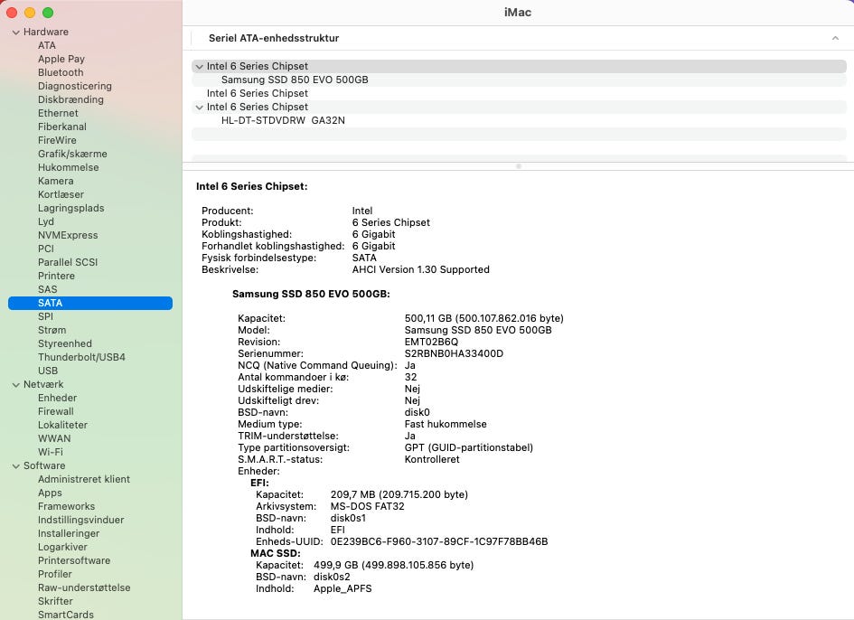Collapse the Netværk category disclosure triangle
The image size is (854, 620).
tap(15, 385)
